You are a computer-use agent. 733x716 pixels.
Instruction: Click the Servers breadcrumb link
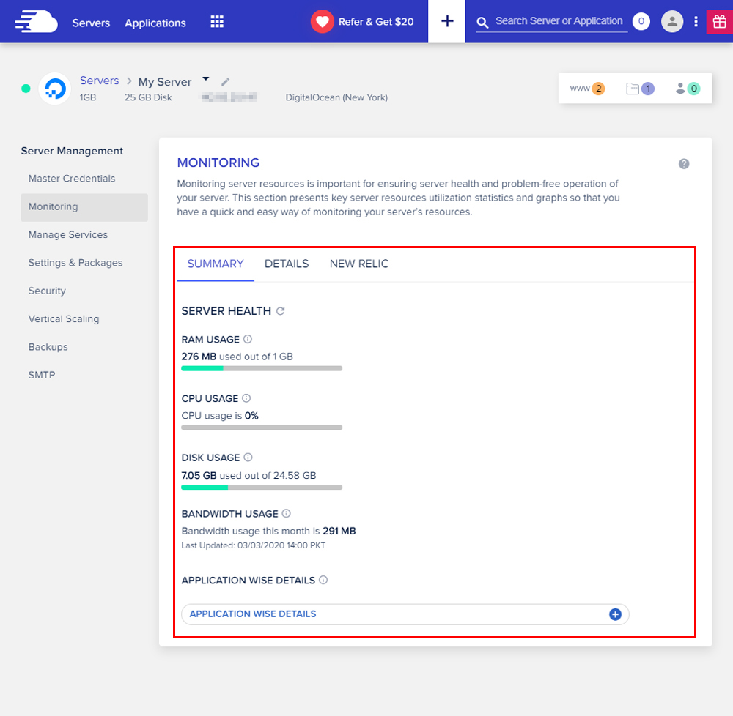(x=100, y=81)
